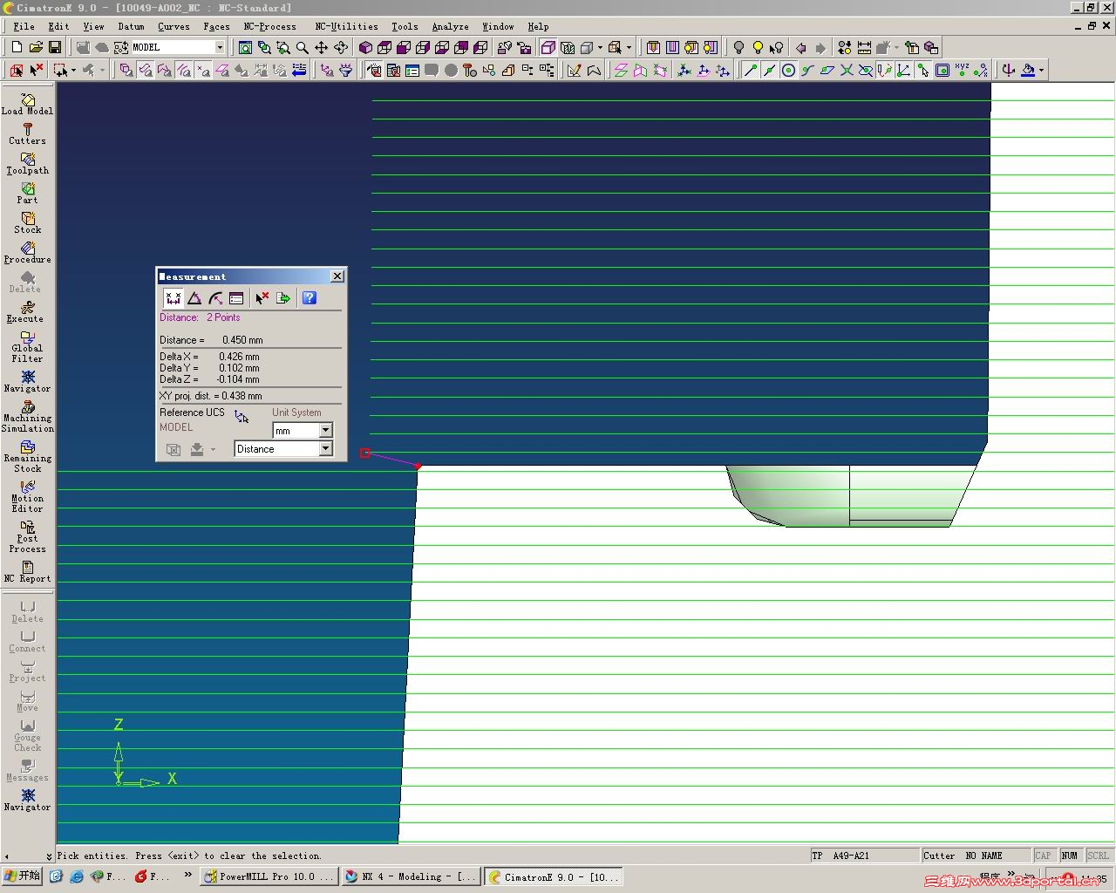Image resolution: width=1116 pixels, height=893 pixels.
Task: Switch to PowerMILL Pro taskbar button
Action: point(269,876)
